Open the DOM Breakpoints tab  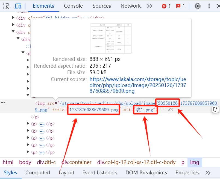pyautogui.click(x=146, y=172)
